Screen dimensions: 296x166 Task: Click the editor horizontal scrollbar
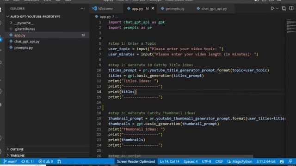(180, 156)
